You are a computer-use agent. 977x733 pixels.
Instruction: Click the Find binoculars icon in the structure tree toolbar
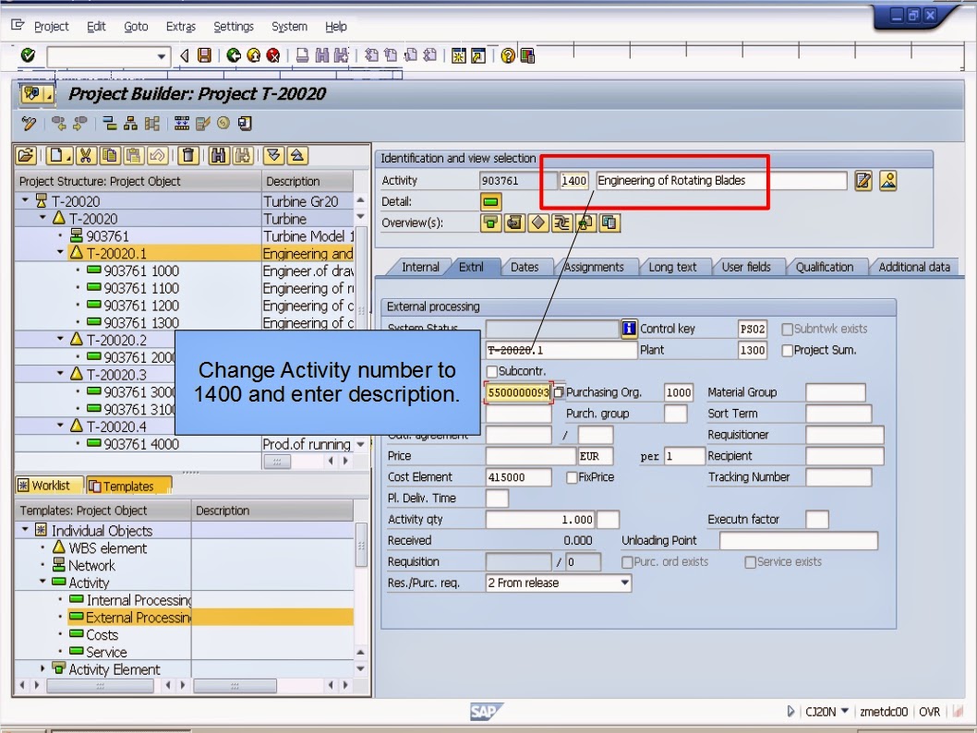click(217, 156)
